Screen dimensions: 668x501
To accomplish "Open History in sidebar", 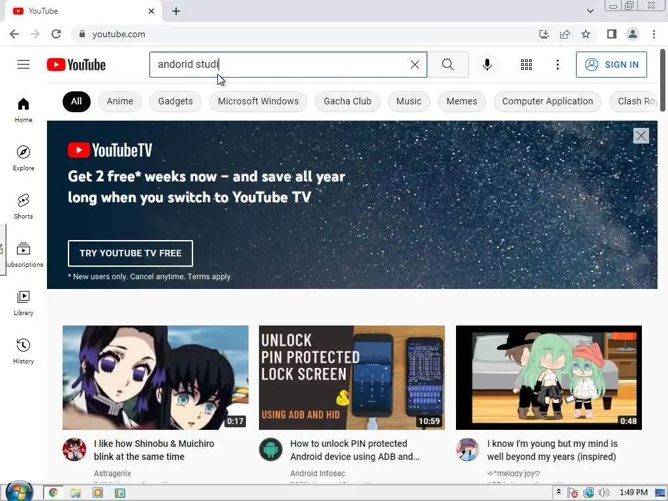I will click(23, 351).
